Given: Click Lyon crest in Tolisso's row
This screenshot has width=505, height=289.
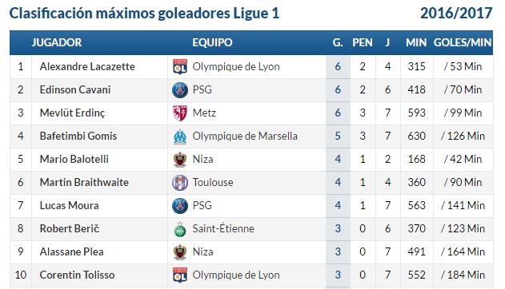Looking at the screenshot, I should pyautogui.click(x=180, y=275).
